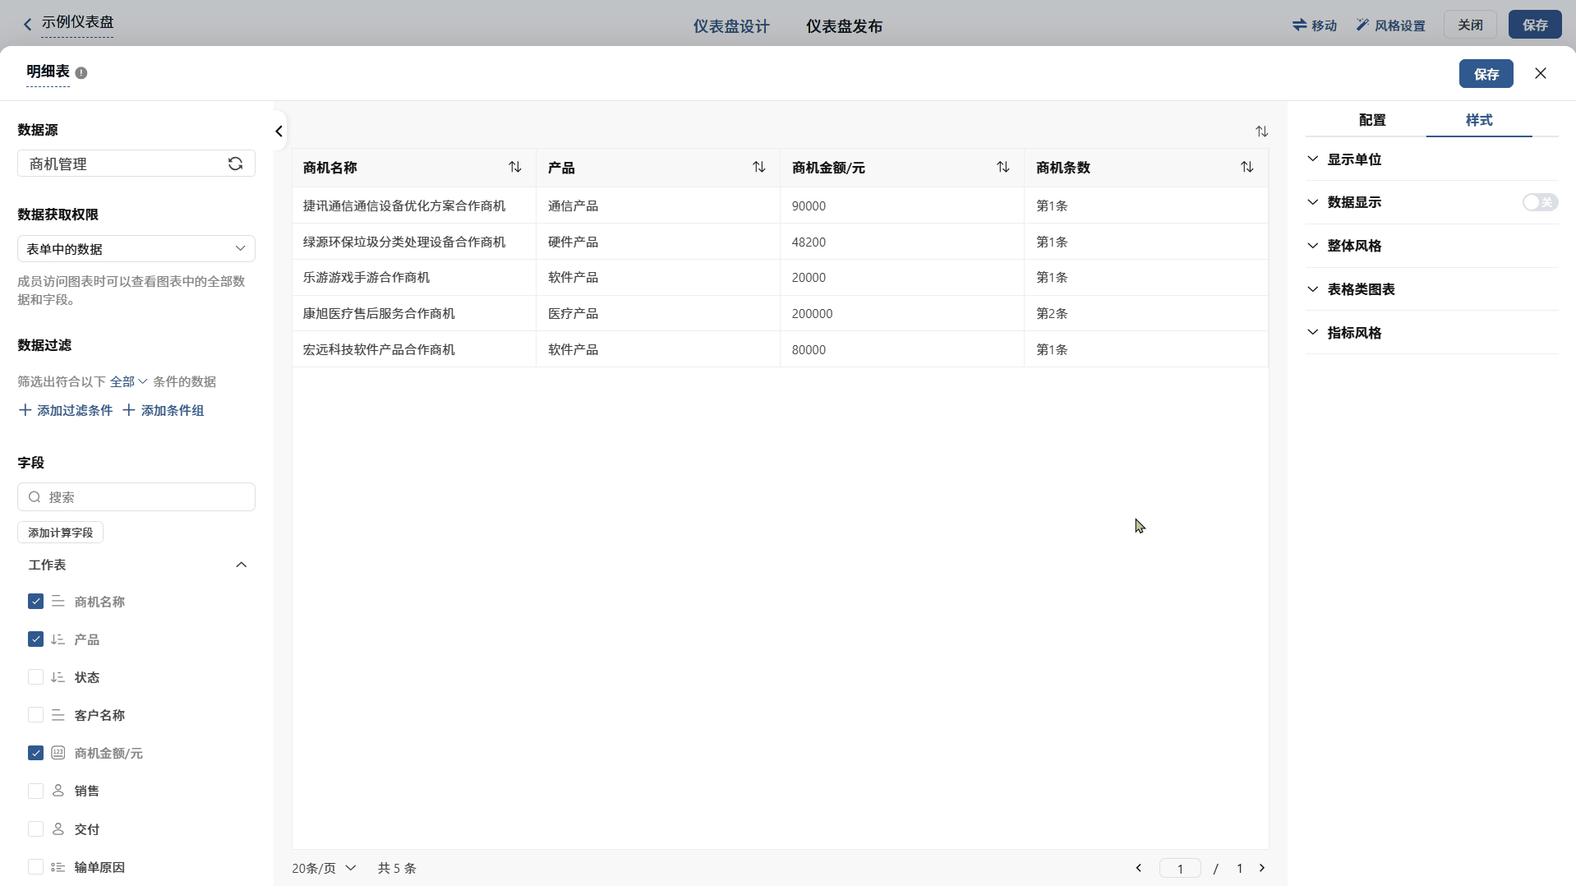Check the 交付 field checkbox

pos(35,829)
